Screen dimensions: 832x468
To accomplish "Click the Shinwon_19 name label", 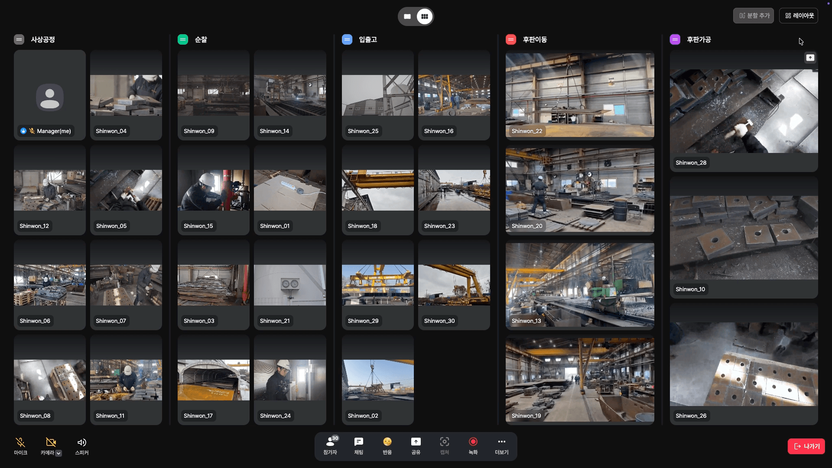I will tap(526, 416).
